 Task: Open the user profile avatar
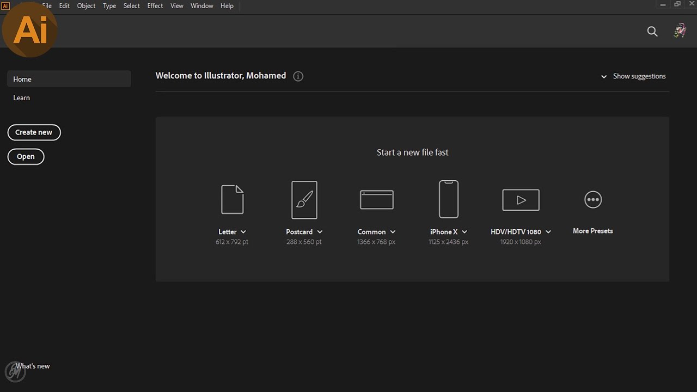pos(680,31)
